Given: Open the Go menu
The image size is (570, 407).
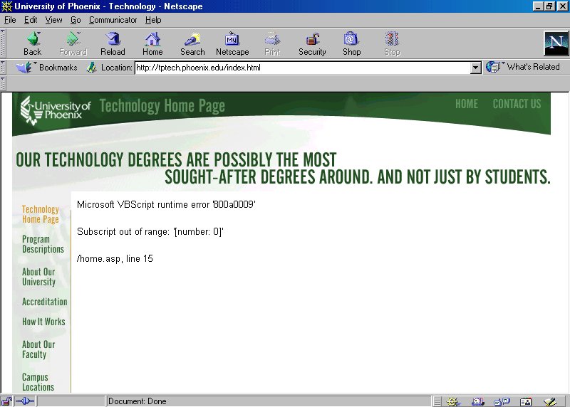Looking at the screenshot, I should [x=76, y=20].
